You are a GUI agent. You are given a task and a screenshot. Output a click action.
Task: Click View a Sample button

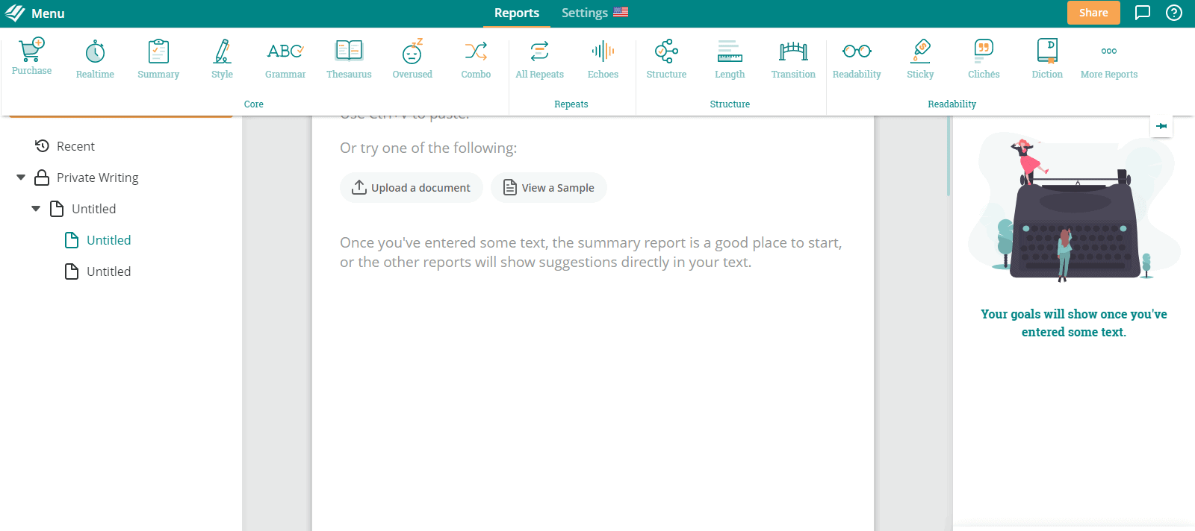coord(549,188)
